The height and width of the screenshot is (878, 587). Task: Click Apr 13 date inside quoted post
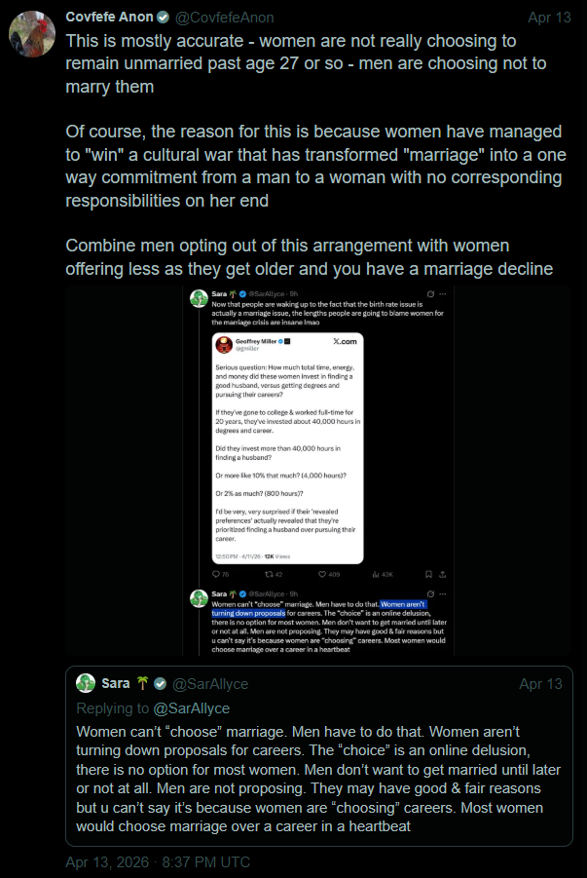pyautogui.click(x=540, y=684)
